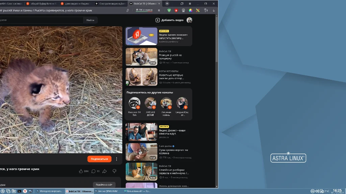Viewport: 346px width, 194px height.
Task: Switch to the 'даен видео — Яндекс' tab
Action: 76,3
